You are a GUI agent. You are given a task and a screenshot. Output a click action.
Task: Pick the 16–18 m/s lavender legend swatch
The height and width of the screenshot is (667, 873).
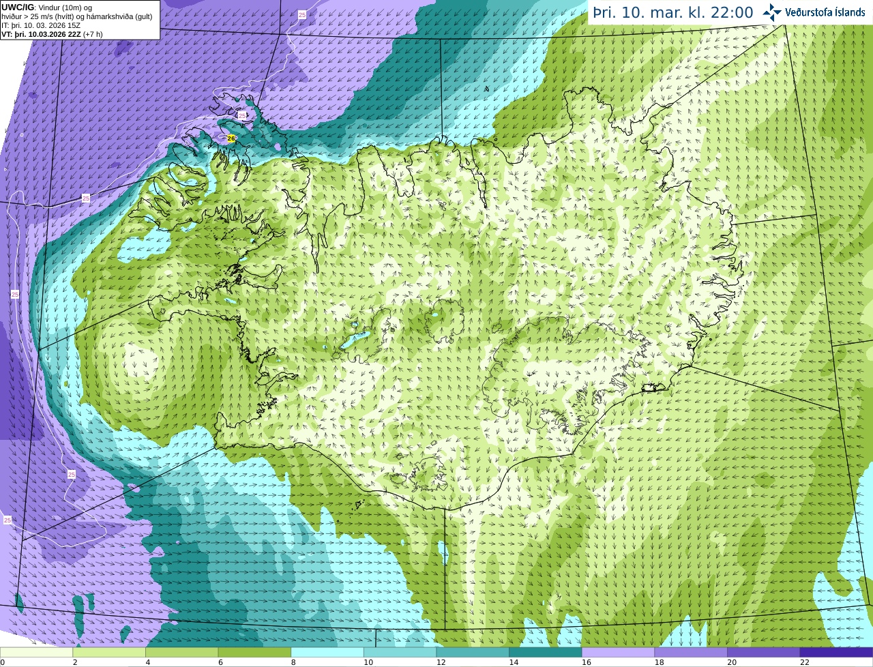click(x=618, y=653)
